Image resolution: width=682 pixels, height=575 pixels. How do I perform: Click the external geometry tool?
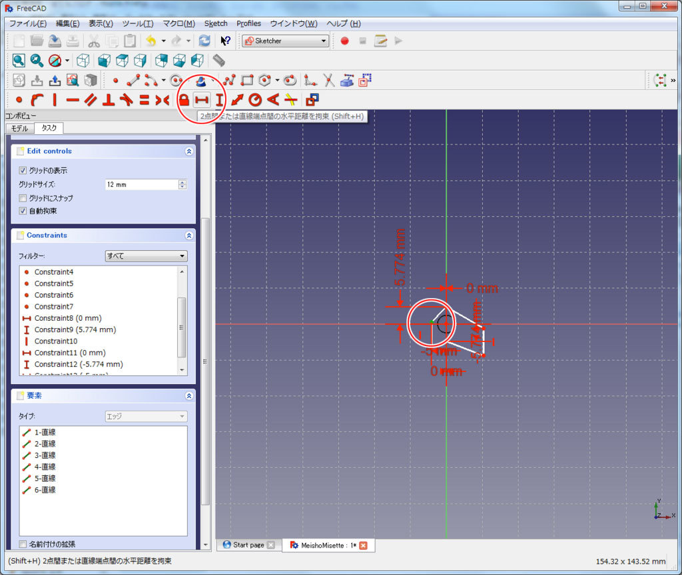tap(346, 81)
